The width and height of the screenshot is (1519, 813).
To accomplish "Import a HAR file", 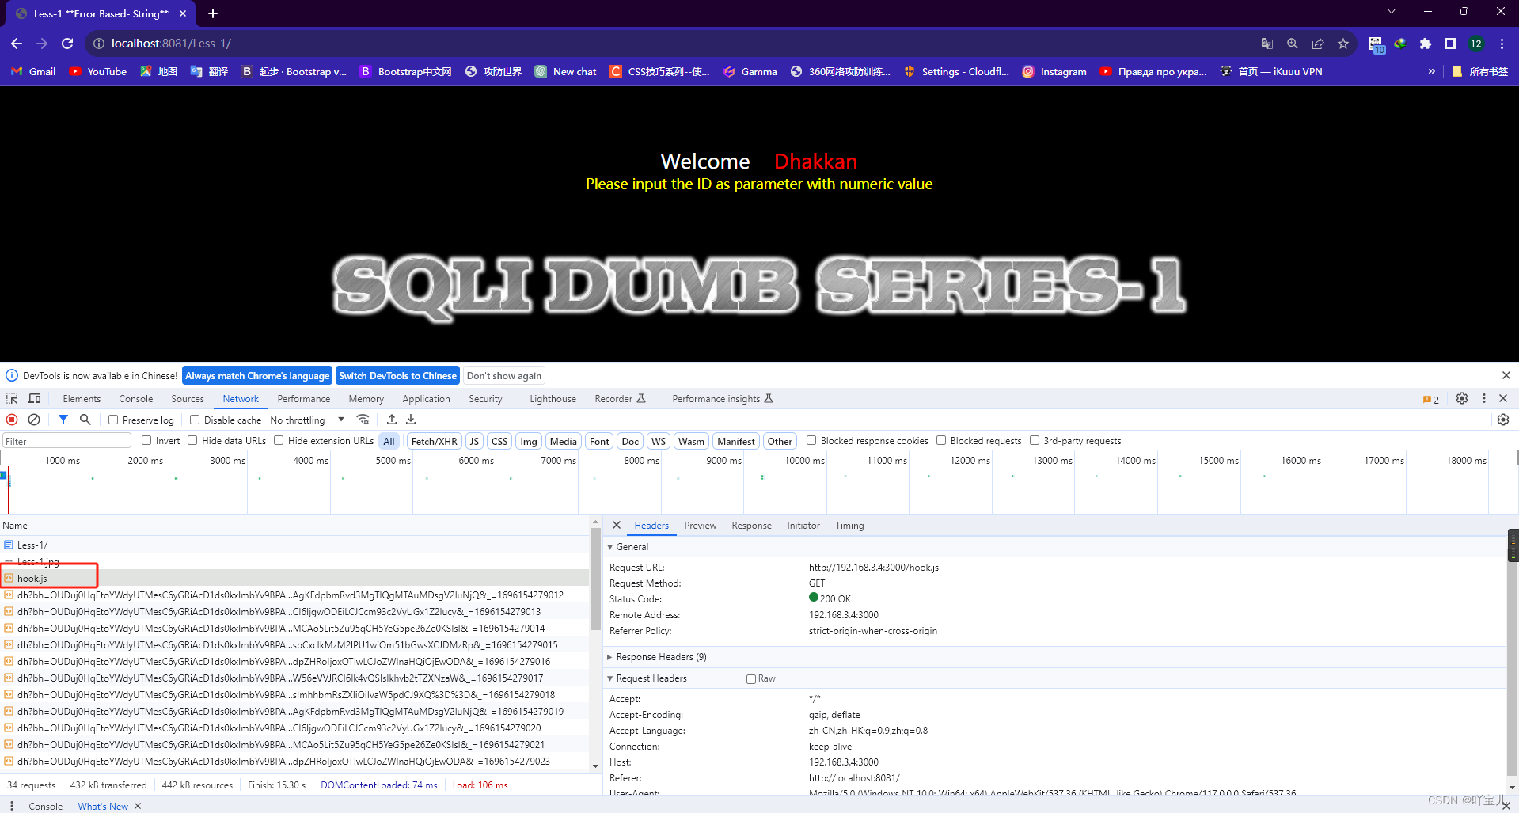I will click(391, 420).
